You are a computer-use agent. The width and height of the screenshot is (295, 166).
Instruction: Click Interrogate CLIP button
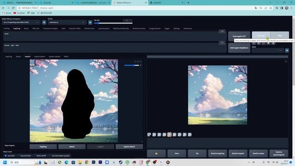(x=239, y=36)
